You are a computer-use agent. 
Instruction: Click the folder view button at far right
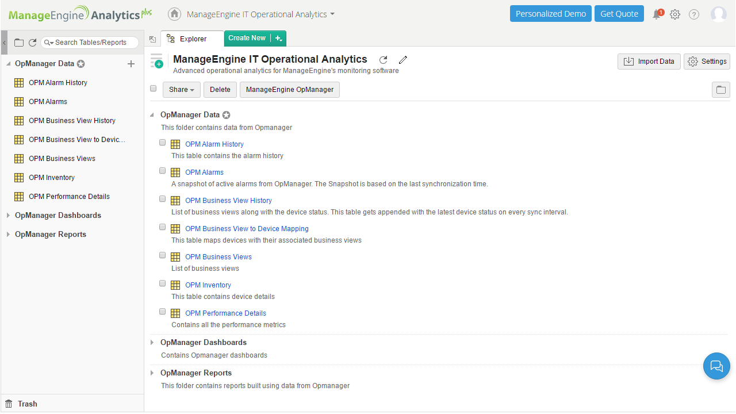[x=721, y=90]
